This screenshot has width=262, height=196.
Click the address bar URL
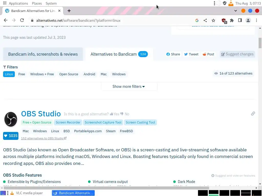coord(78,20)
